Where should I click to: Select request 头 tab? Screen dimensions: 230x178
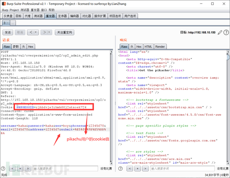pos(23,47)
